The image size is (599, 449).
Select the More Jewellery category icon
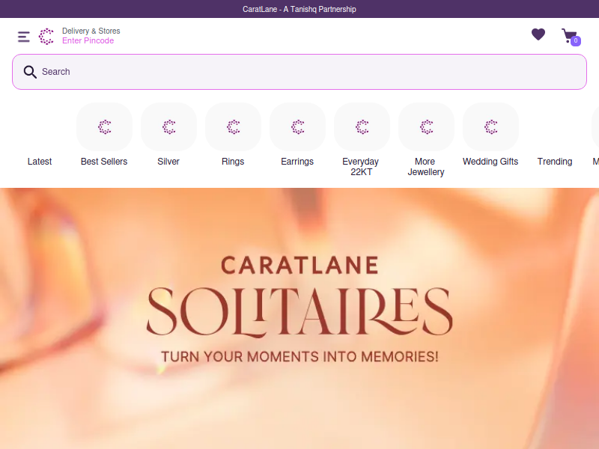coord(426,126)
